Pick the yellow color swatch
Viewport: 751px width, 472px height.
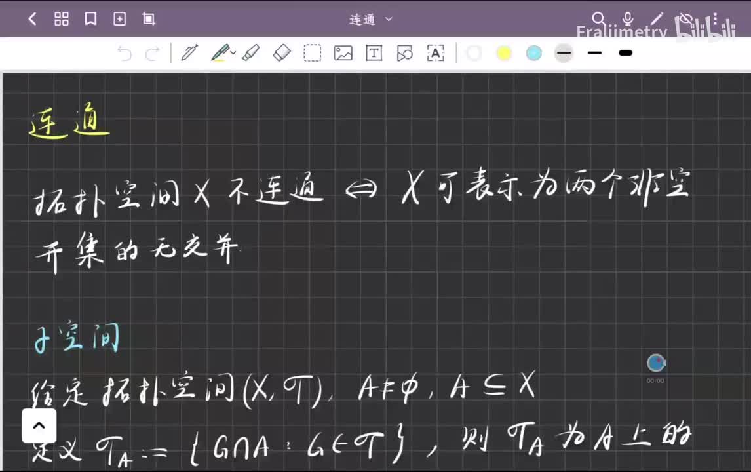tap(503, 52)
